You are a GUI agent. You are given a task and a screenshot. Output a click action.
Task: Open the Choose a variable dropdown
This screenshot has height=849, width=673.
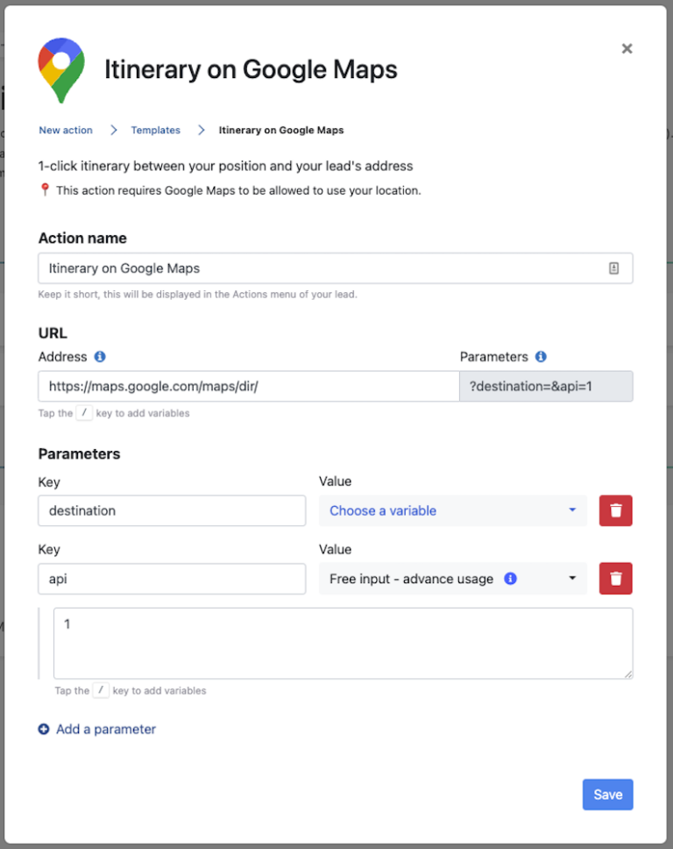tap(452, 510)
